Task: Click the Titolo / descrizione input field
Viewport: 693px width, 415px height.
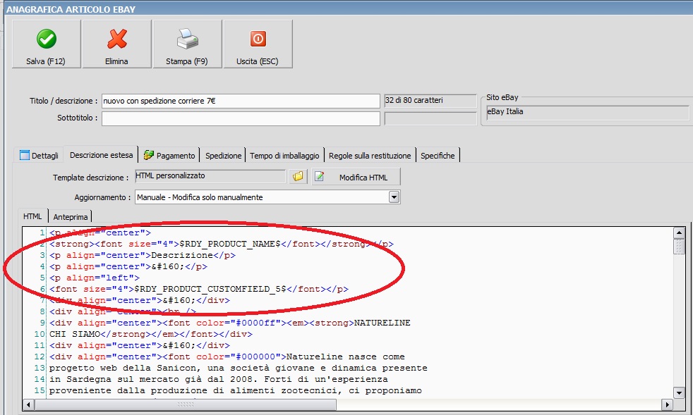Action: coord(241,101)
